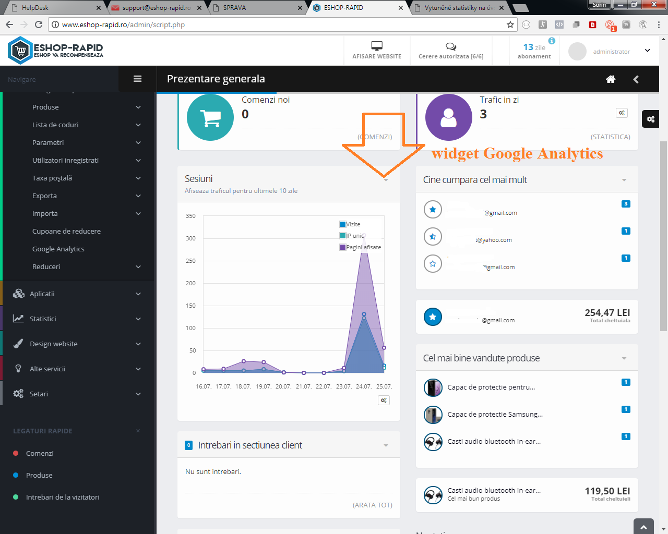Click the (ARATA TOT) link

point(373,505)
